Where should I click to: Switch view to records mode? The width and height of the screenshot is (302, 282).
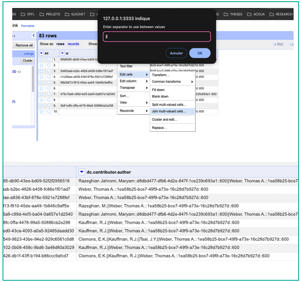(73, 44)
